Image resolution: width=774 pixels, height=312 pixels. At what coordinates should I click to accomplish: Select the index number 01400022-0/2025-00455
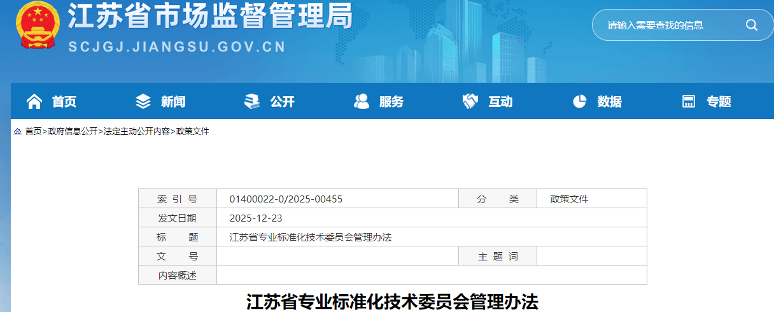(286, 199)
